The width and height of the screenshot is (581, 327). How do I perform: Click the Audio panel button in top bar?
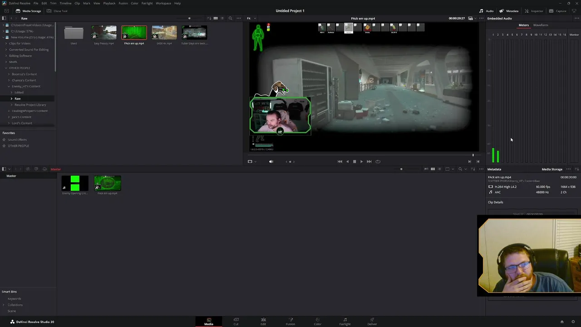[487, 11]
